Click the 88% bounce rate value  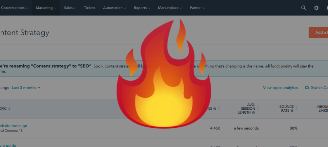point(294,128)
